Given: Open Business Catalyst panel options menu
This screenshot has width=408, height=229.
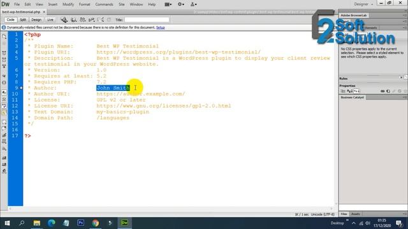Looking at the screenshot, I should tap(405, 97).
